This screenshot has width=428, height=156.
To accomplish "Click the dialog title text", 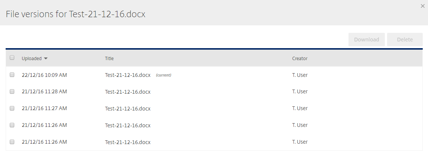I will 76,14.
